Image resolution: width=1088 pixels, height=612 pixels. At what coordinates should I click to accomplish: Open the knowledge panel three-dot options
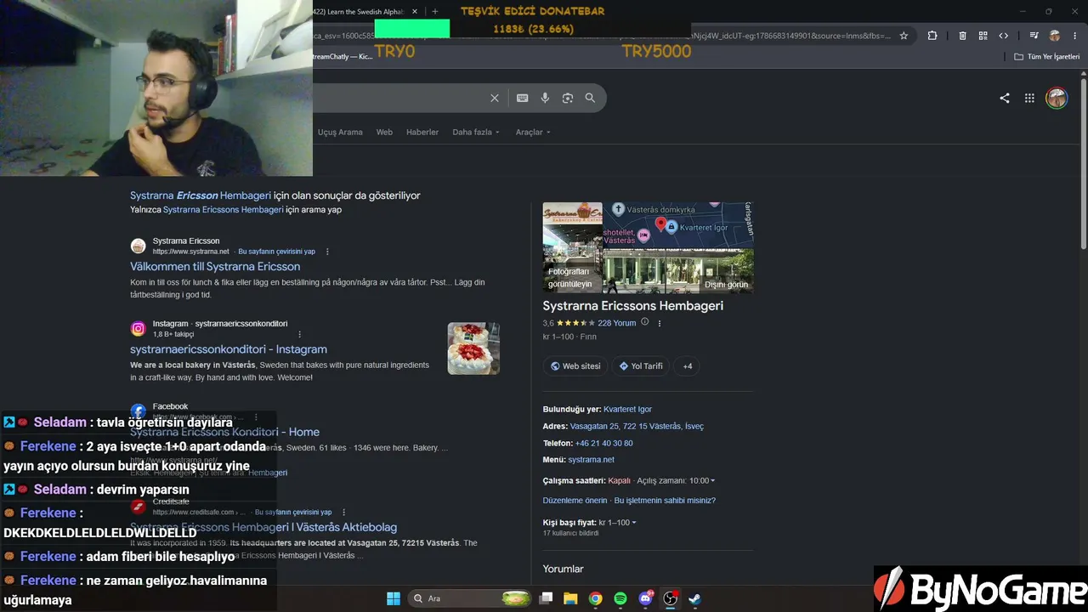(x=660, y=323)
